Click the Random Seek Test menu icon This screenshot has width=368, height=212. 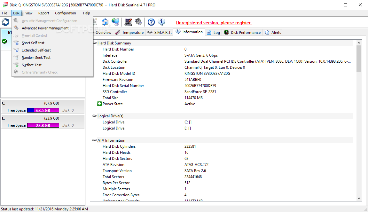coord(16,57)
